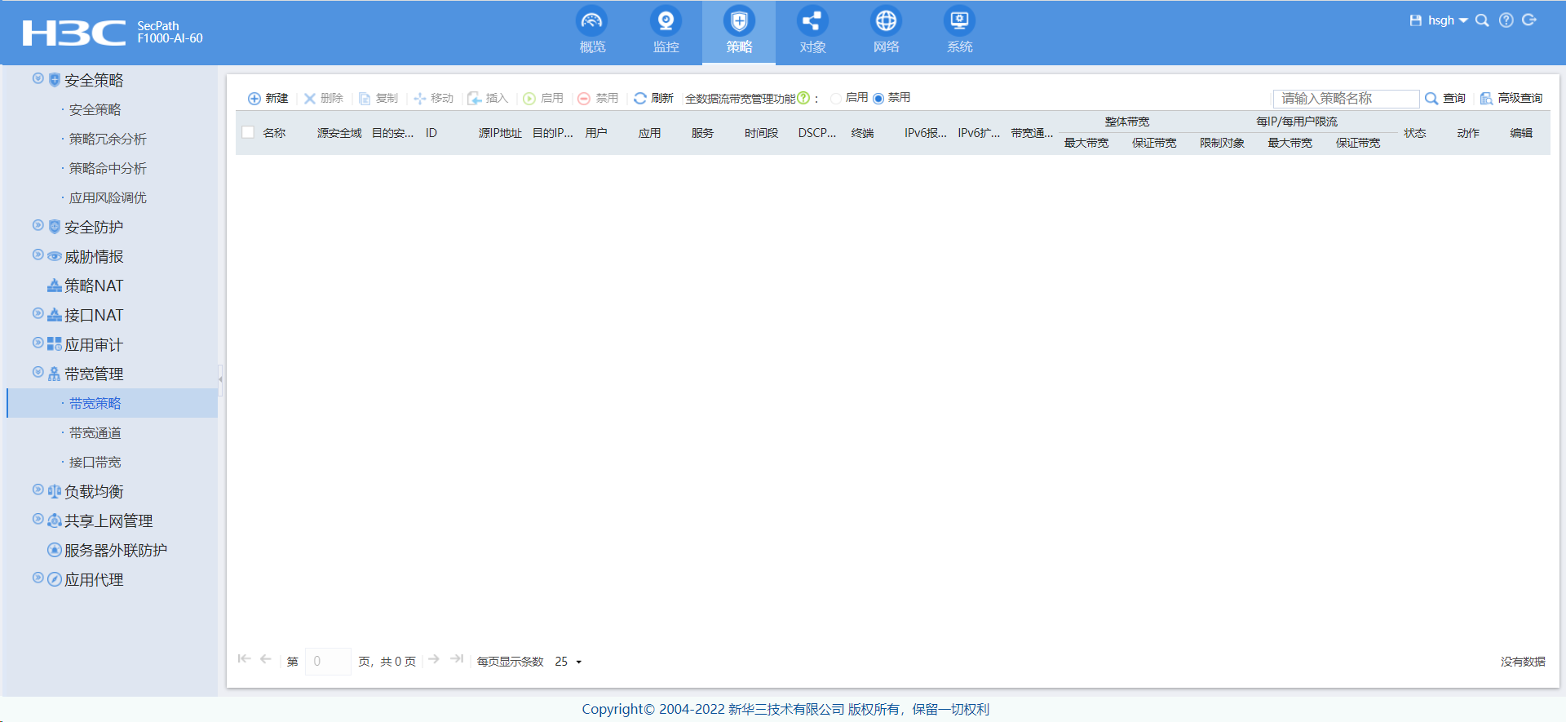The width and height of the screenshot is (1566, 722).
Task: Expand the 应用审计 tree group
Action: [x=38, y=343]
